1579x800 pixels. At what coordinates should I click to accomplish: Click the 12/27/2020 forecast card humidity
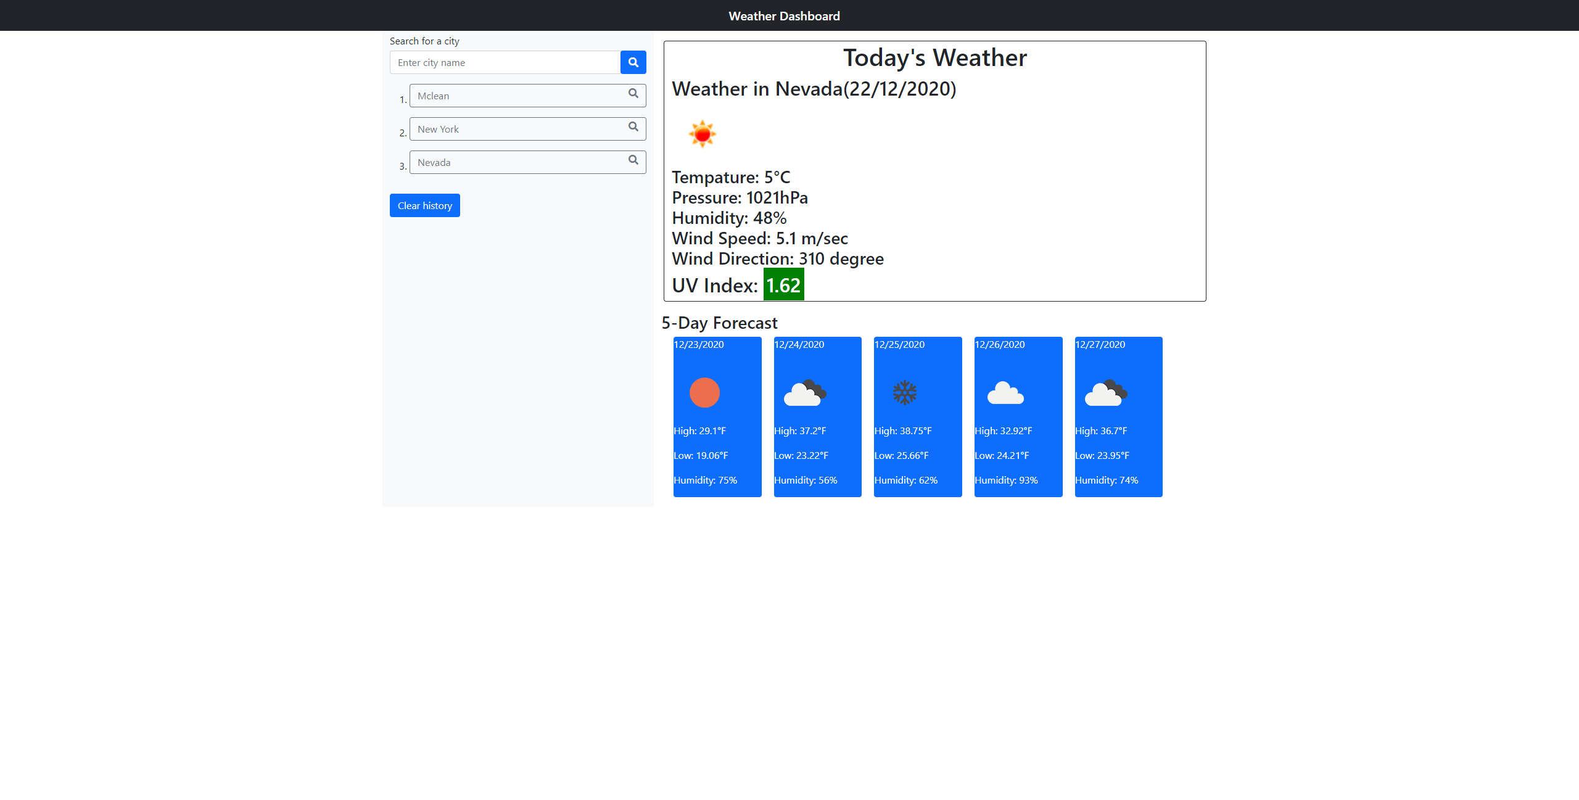click(x=1107, y=480)
